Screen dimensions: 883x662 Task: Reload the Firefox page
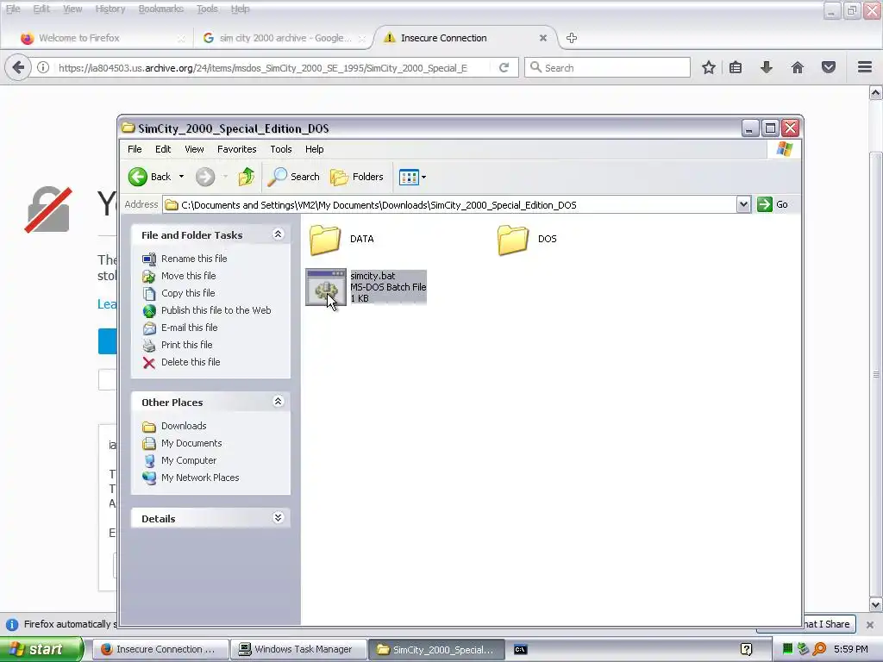(x=504, y=67)
